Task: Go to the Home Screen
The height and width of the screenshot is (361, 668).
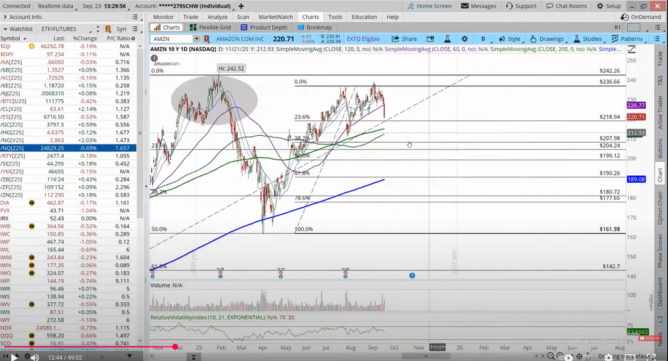Action: tap(429, 6)
